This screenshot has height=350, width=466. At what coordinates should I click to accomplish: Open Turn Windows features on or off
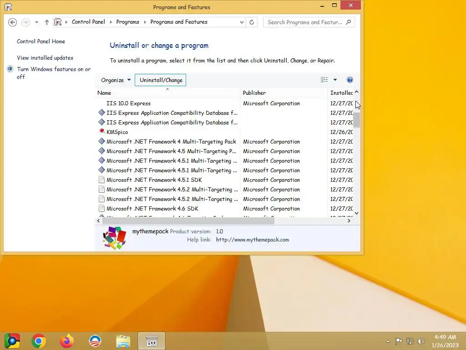(x=54, y=73)
